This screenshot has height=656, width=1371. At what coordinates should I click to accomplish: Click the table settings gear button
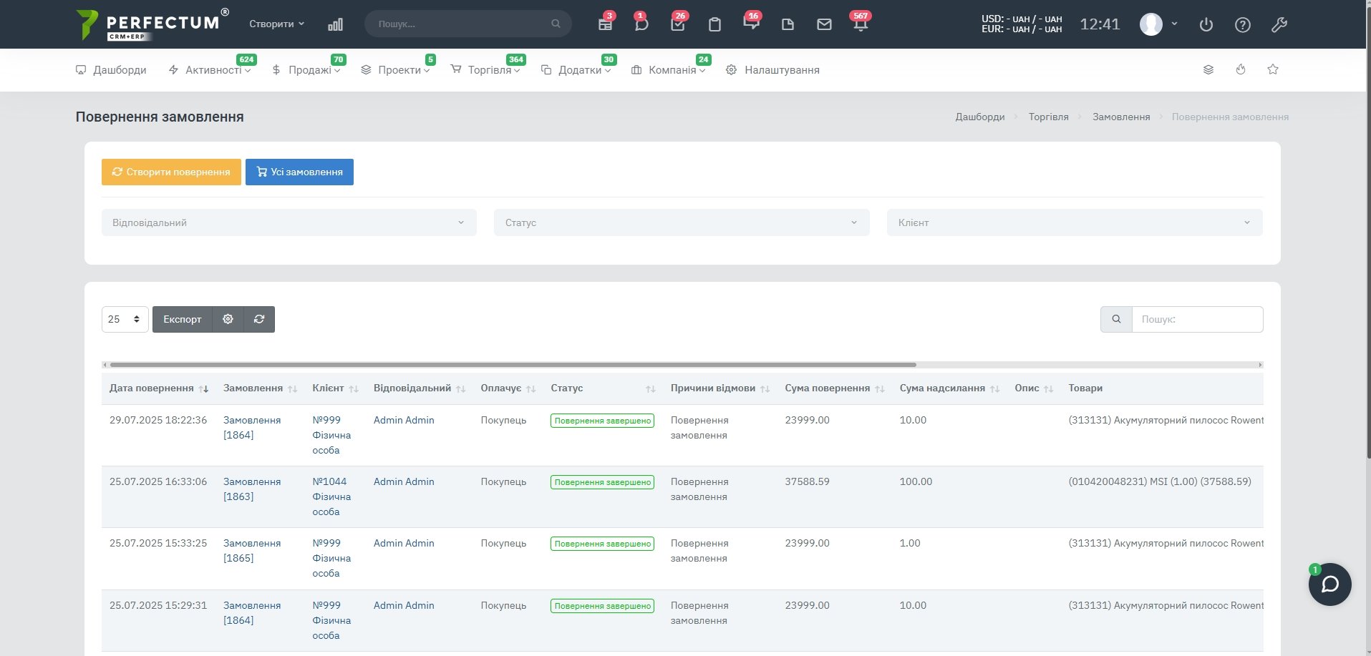(228, 319)
